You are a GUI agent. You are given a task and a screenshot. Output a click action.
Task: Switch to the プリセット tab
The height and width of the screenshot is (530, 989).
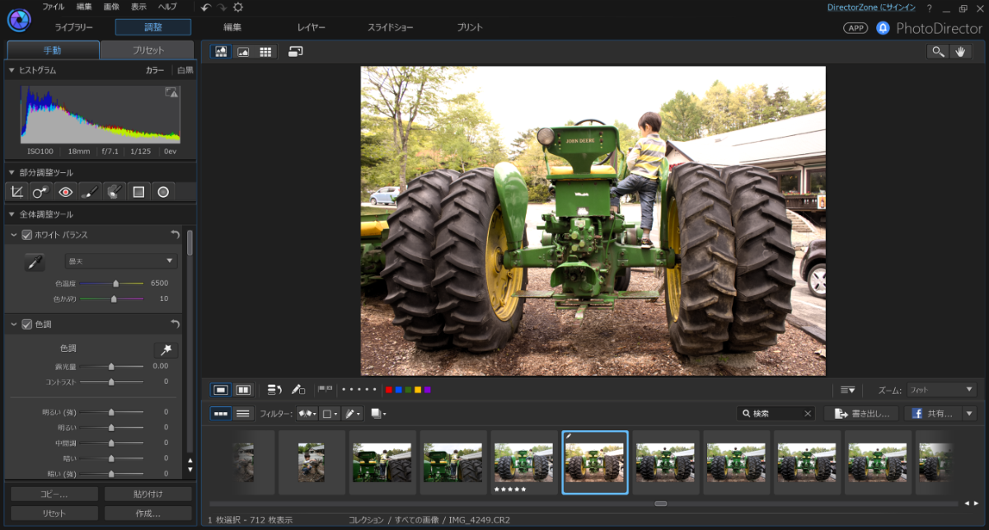click(x=148, y=50)
